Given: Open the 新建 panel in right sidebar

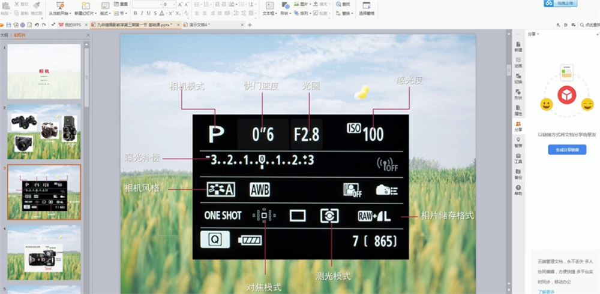Looking at the screenshot, I should pos(518,47).
